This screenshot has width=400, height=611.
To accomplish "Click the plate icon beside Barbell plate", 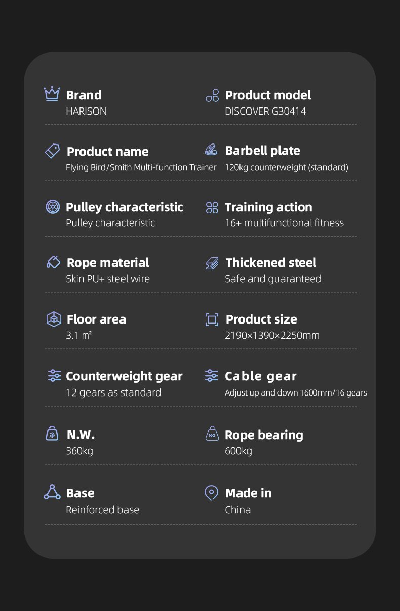I will point(211,150).
